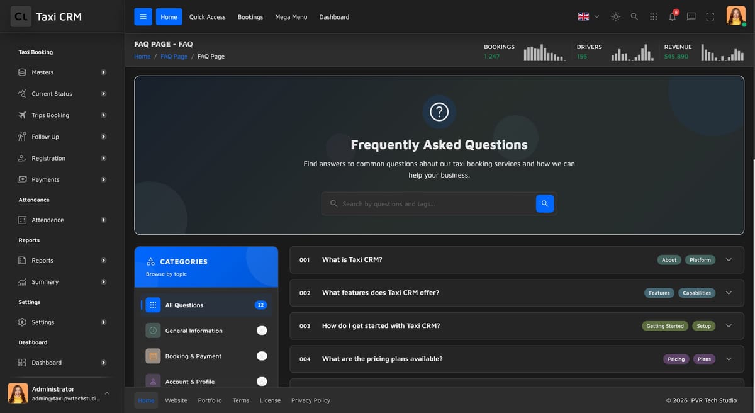Click the Terms footer link
This screenshot has height=413, width=755.
241,400
